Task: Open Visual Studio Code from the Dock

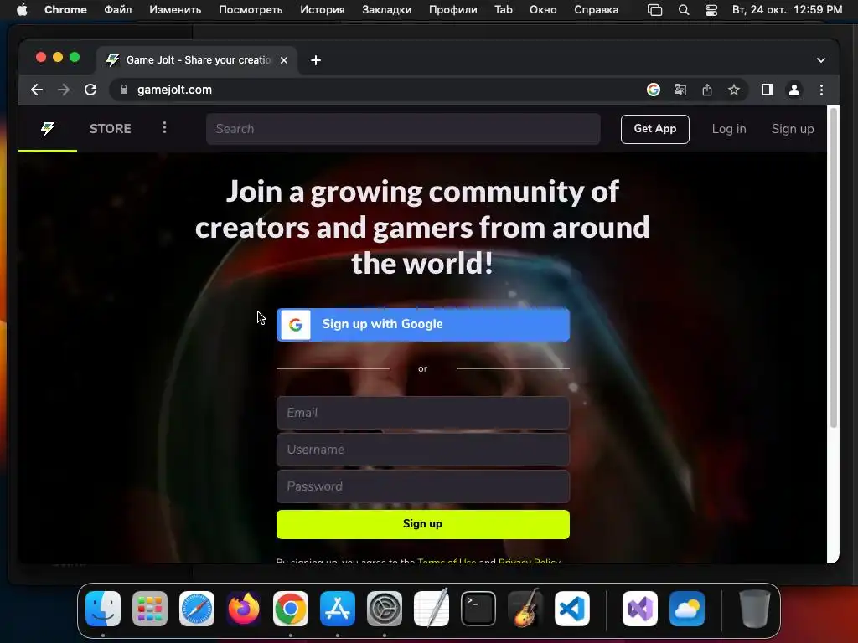Action: coord(572,609)
